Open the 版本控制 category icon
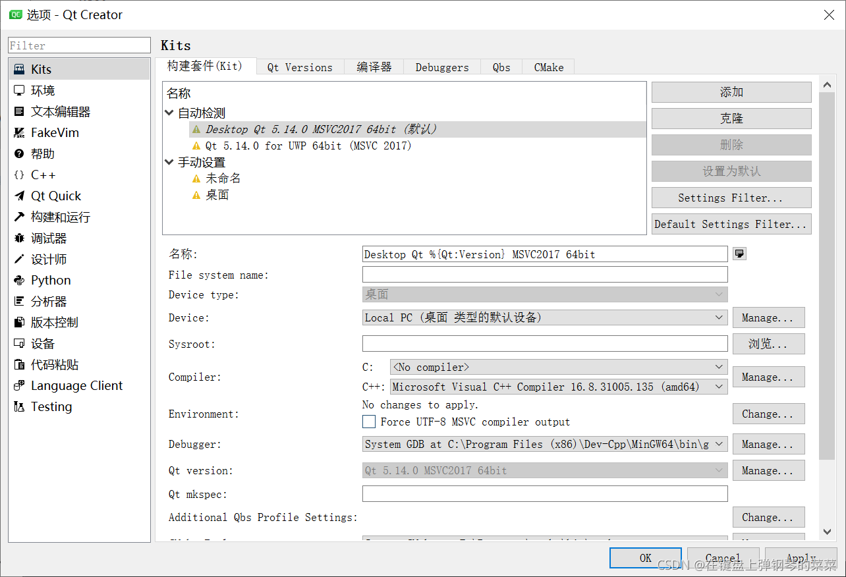This screenshot has height=577, width=846. (x=19, y=322)
